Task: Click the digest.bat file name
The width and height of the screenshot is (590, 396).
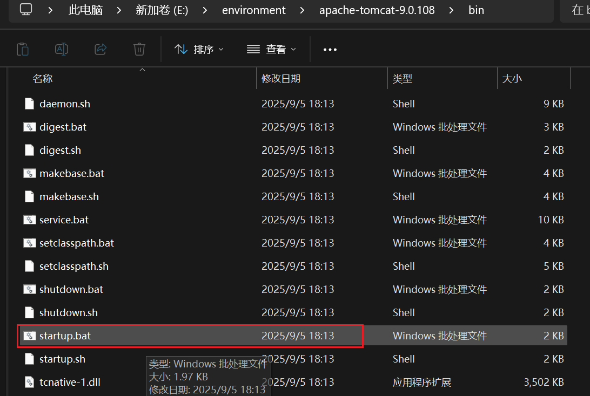Action: coord(63,127)
